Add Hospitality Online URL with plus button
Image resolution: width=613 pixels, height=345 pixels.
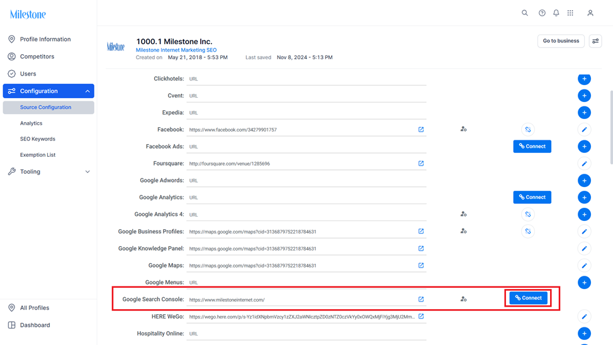point(584,334)
